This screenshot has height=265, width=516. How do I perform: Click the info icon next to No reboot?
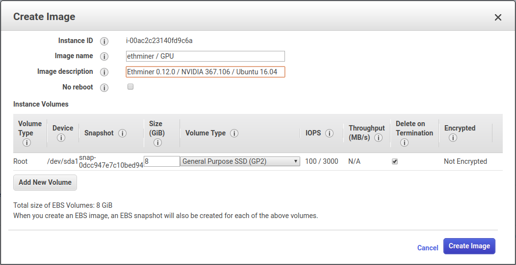tap(104, 88)
